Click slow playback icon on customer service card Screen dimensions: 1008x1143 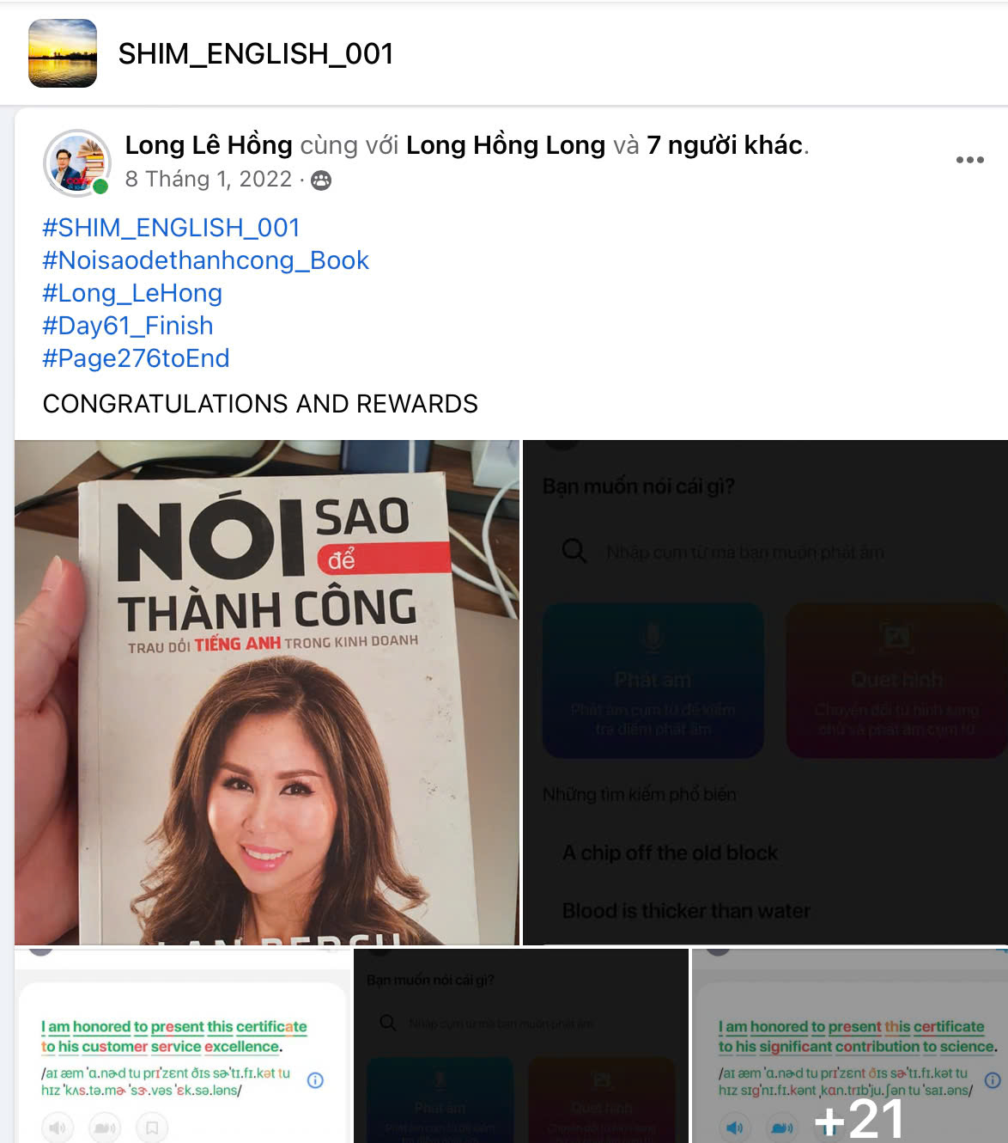tap(105, 1128)
